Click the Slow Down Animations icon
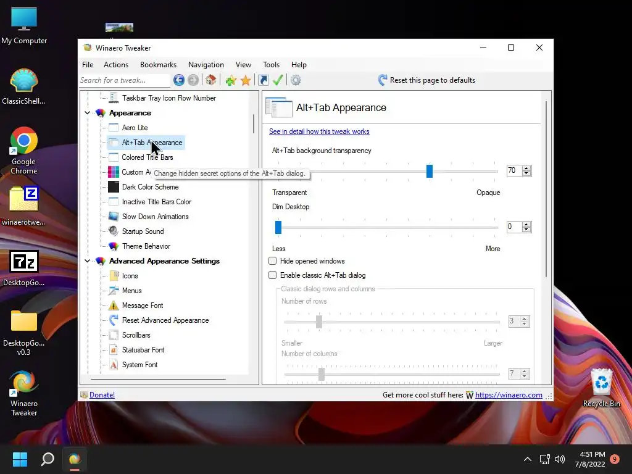Viewport: 632px width, 474px height. 114,217
